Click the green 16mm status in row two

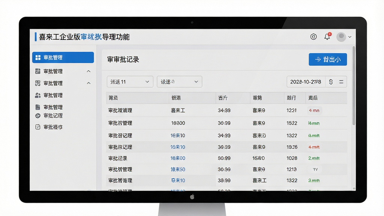[314, 123]
